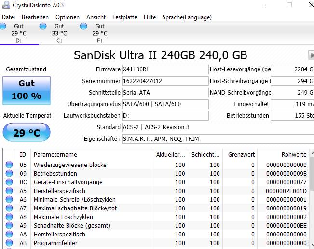Open the Datei menu

8,17
